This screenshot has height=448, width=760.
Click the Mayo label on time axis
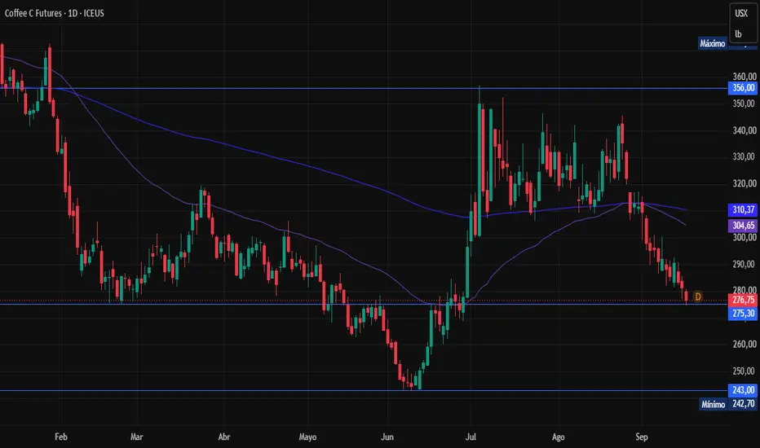(307, 437)
